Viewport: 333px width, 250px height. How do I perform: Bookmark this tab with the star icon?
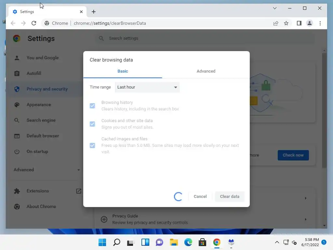286,23
